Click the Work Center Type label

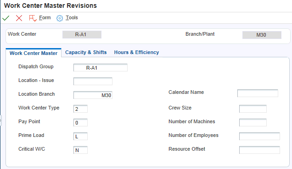[x=39, y=108]
